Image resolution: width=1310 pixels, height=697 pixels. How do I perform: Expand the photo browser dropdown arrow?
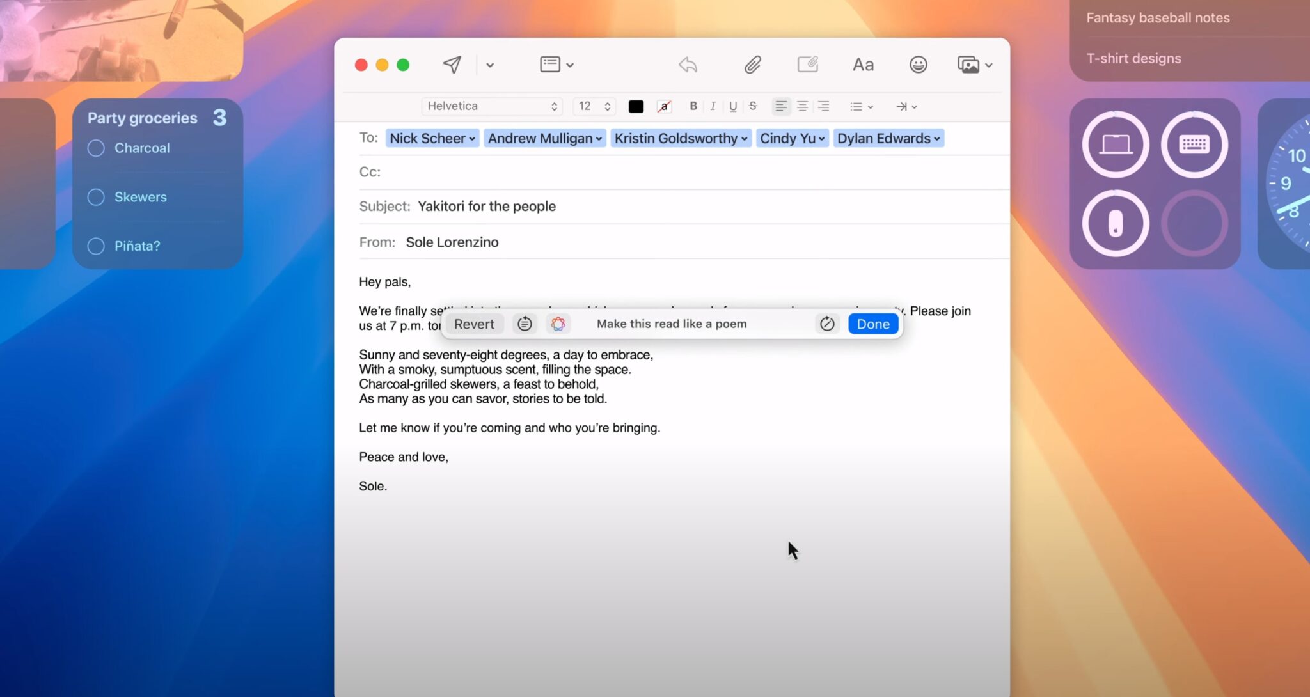(x=989, y=65)
